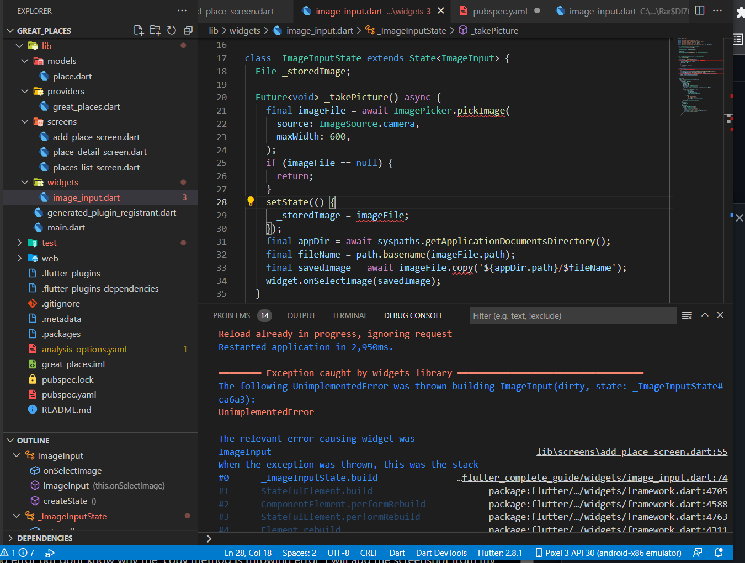The height and width of the screenshot is (563, 745).
Task: Open the notifications bell in status bar
Action: (719, 553)
